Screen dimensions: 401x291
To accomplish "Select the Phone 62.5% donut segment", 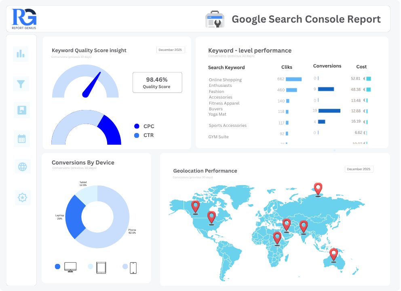I will point(120,217).
